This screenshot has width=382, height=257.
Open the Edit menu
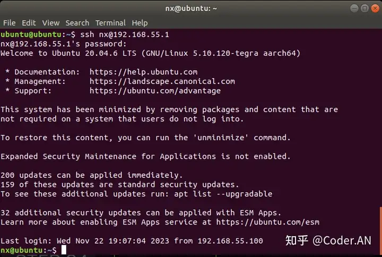click(29, 23)
